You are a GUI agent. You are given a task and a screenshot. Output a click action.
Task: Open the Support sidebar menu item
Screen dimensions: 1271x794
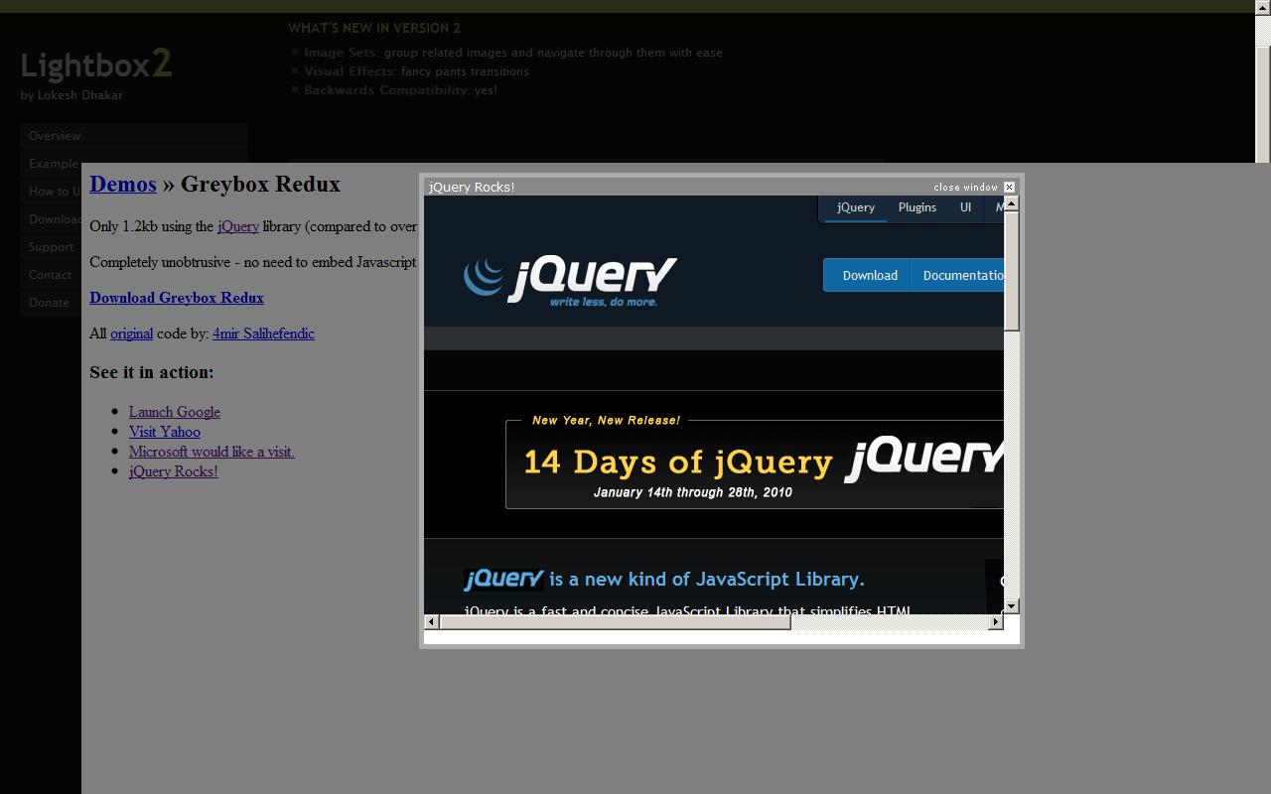pos(51,247)
